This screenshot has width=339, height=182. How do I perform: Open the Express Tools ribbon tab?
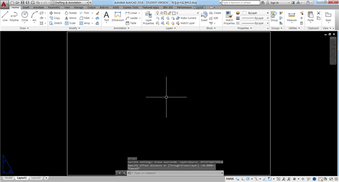[131, 7]
